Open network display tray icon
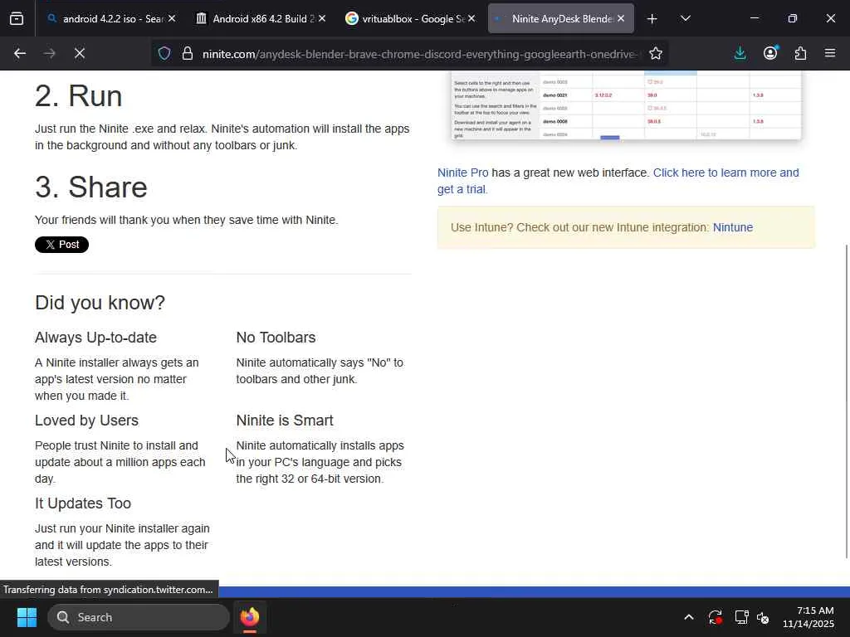Viewport: 850px width, 637px height. (x=741, y=617)
